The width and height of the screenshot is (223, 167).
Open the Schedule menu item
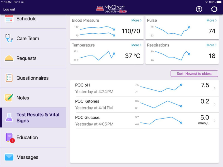pos(33,21)
